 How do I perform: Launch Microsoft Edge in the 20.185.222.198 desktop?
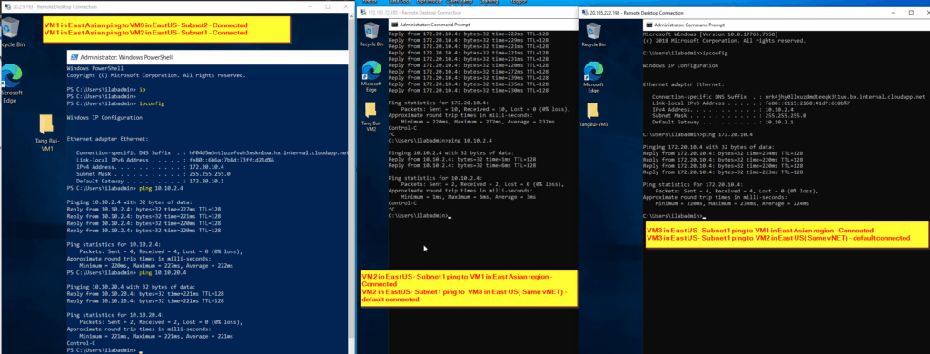[x=593, y=77]
